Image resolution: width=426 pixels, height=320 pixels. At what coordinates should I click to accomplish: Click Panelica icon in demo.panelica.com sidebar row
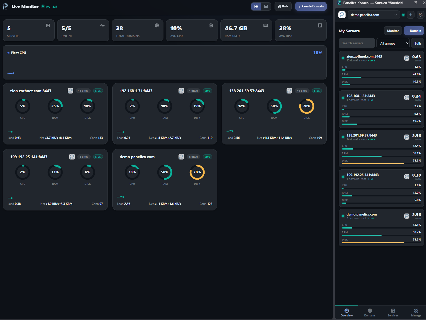point(407,216)
